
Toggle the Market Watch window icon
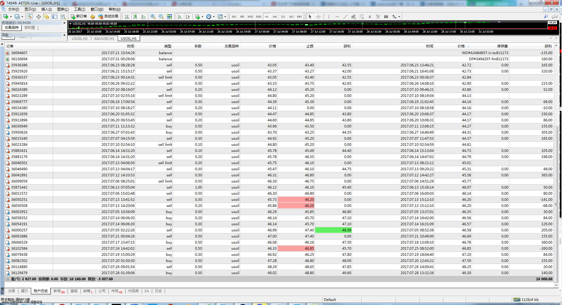click(x=30, y=17)
